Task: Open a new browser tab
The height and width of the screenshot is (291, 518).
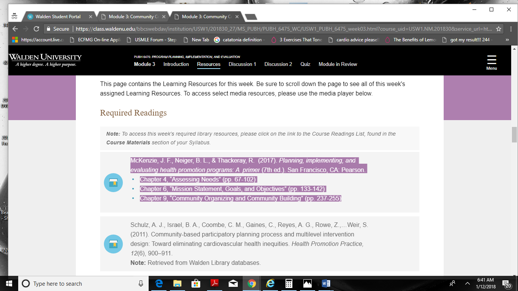Action: tap(251, 17)
